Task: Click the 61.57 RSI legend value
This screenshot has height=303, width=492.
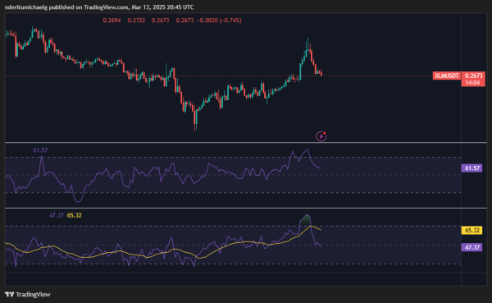Action: 40,150
